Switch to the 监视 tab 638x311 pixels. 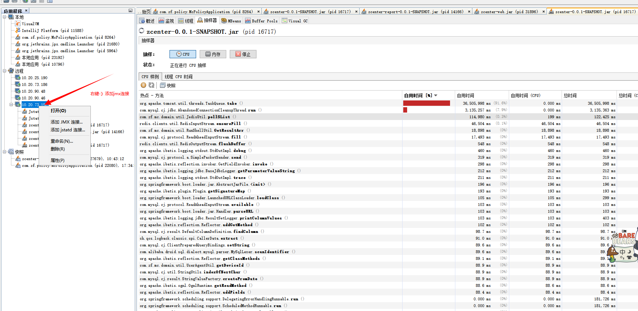(x=166, y=21)
